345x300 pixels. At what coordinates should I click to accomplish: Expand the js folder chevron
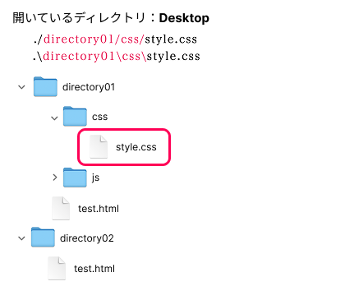coord(55,178)
